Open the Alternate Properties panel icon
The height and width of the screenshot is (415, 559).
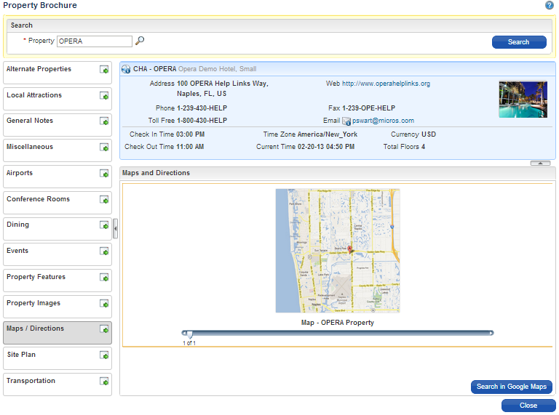coord(104,70)
